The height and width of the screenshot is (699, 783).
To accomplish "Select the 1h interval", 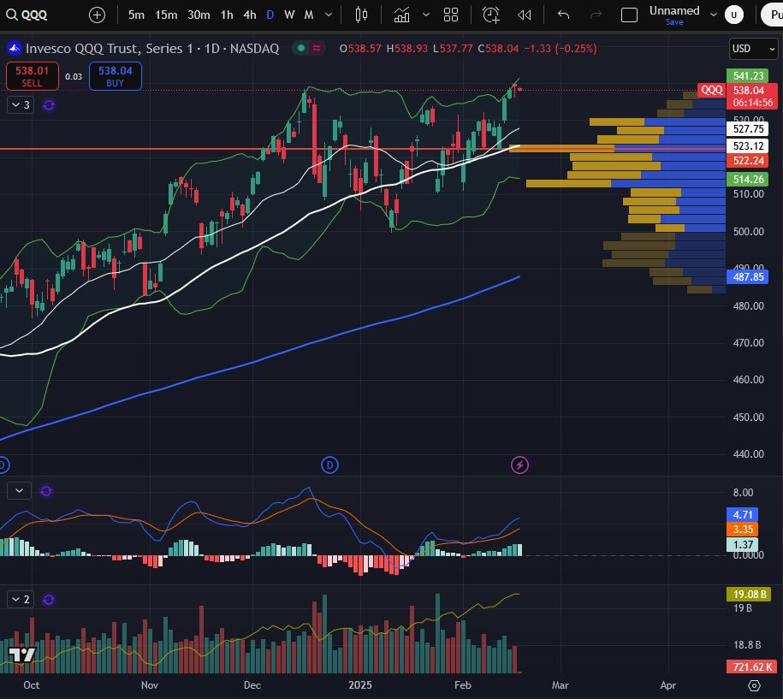I will coord(227,15).
